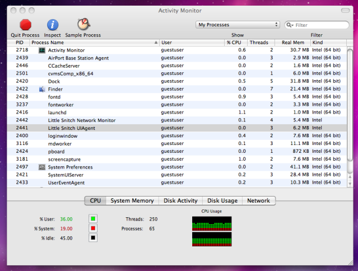Select the loginwindow process row

[x=177, y=135]
